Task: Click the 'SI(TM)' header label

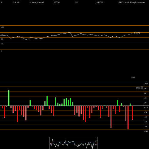Action: coord(57,2)
